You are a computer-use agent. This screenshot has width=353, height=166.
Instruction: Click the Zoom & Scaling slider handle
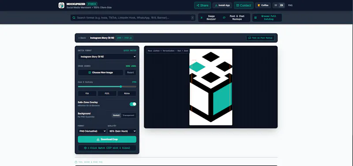point(120,87)
